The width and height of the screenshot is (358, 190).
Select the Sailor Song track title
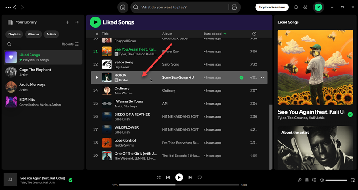[x=124, y=62]
